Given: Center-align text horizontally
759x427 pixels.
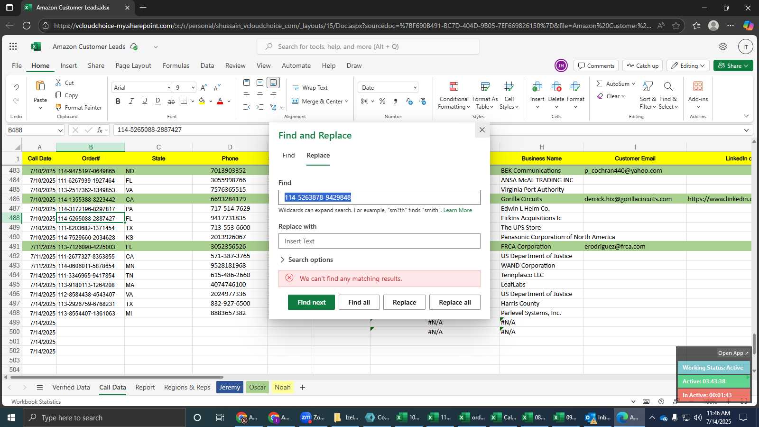Looking at the screenshot, I should (x=260, y=95).
